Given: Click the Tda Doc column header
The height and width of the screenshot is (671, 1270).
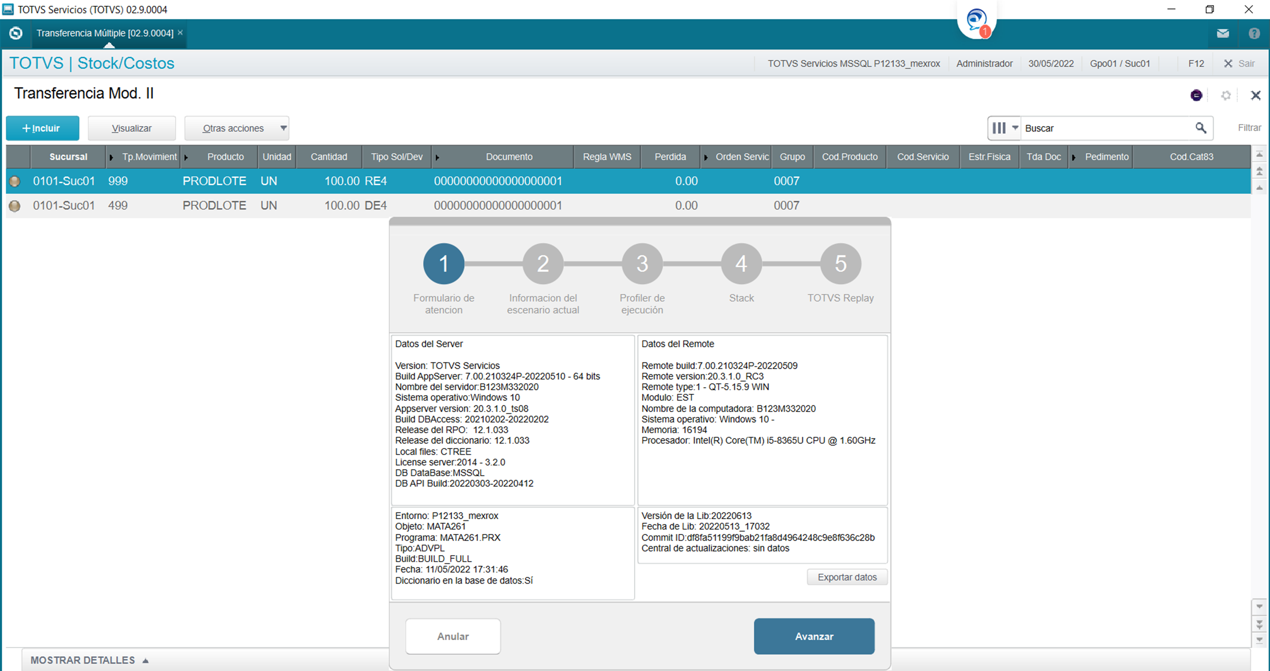Looking at the screenshot, I should (1043, 157).
